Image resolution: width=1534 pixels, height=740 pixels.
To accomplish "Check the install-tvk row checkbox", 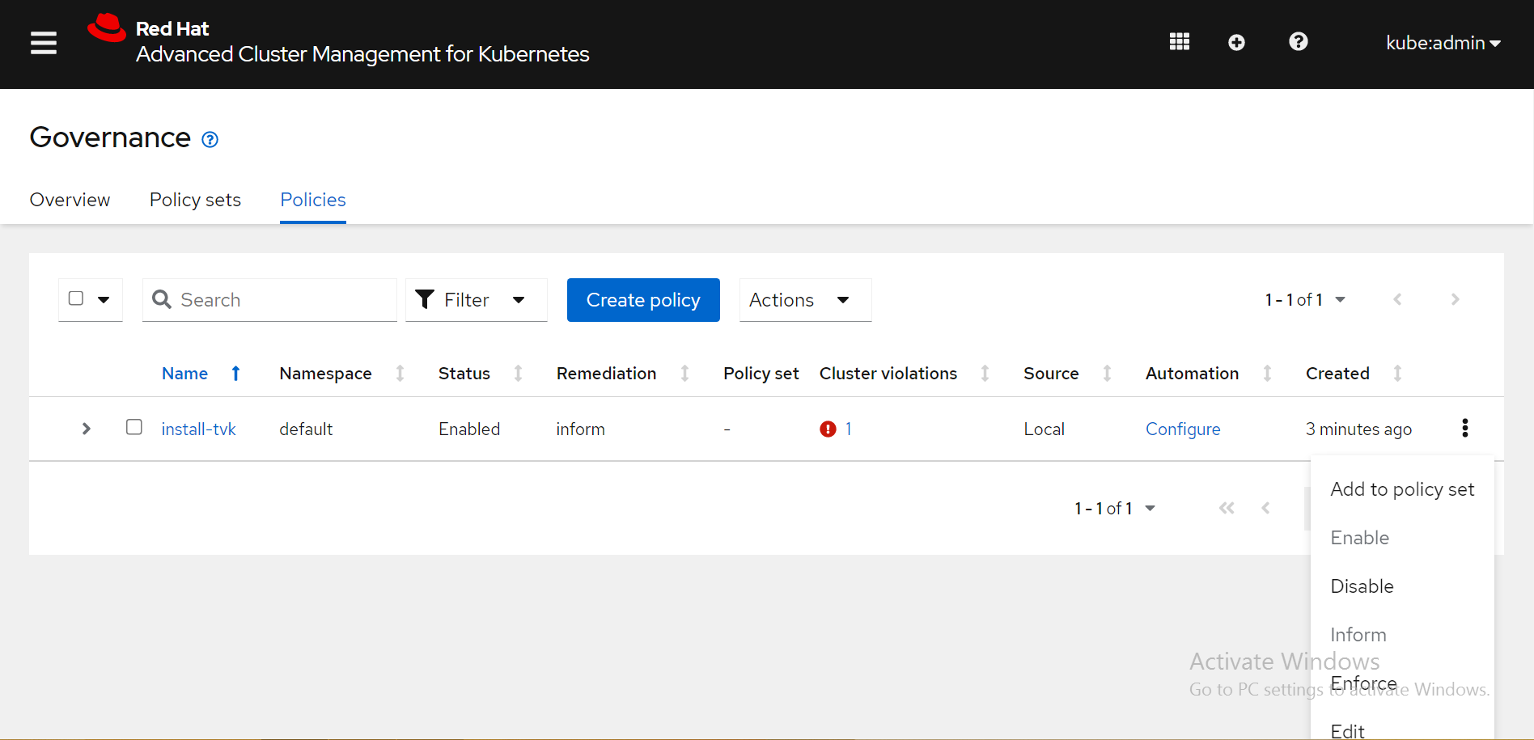I will pyautogui.click(x=134, y=427).
